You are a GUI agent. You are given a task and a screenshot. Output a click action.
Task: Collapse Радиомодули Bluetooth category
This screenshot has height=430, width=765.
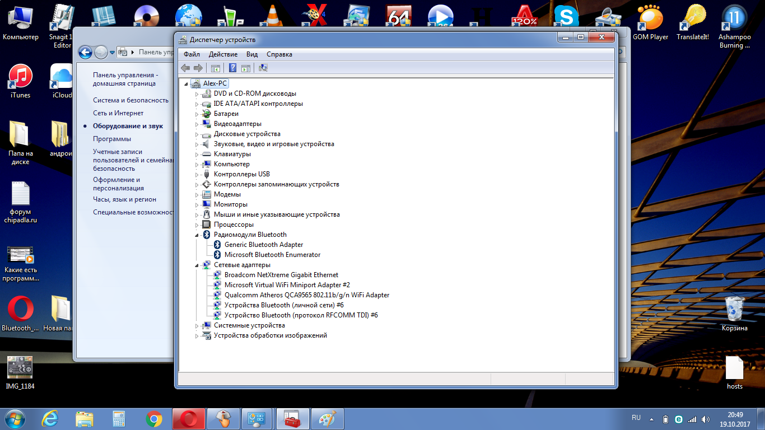pyautogui.click(x=197, y=235)
